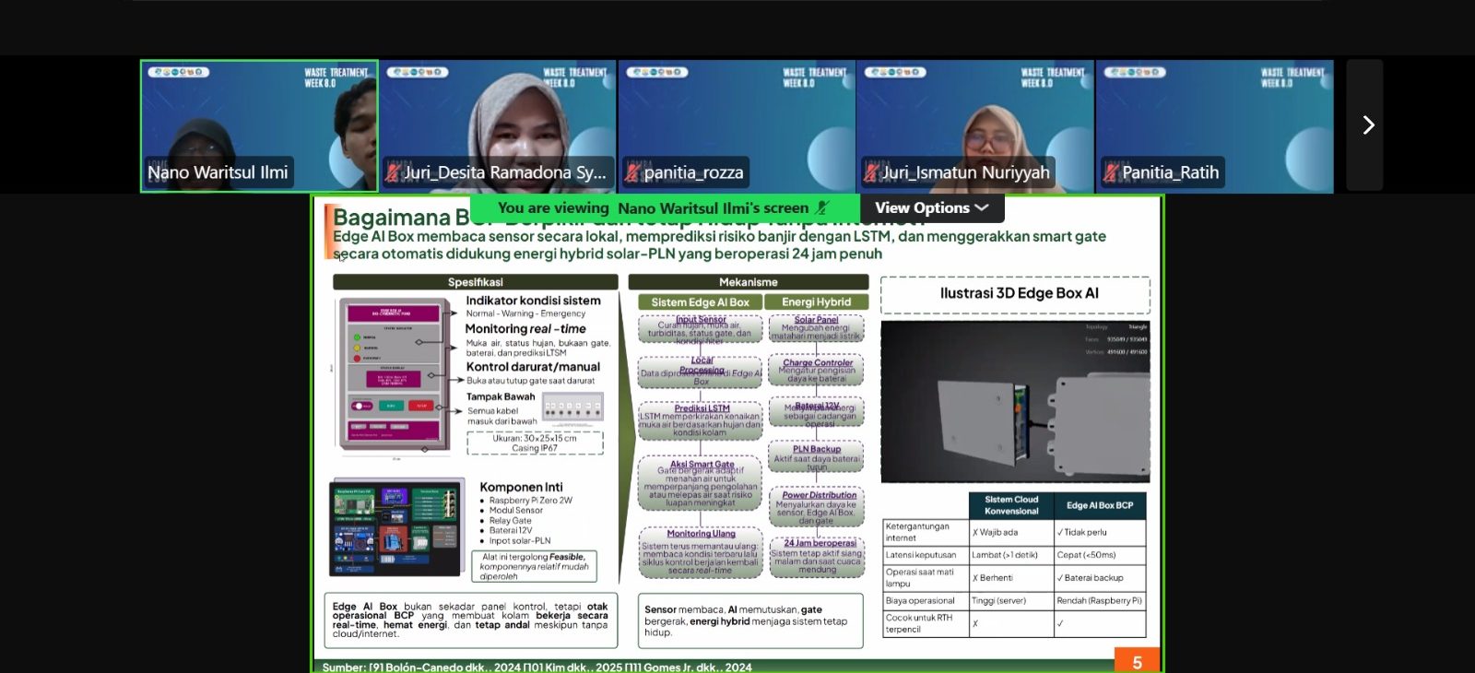Image resolution: width=1475 pixels, height=673 pixels.
Task: Expand the chevron beside View Options
Action: tap(982, 208)
